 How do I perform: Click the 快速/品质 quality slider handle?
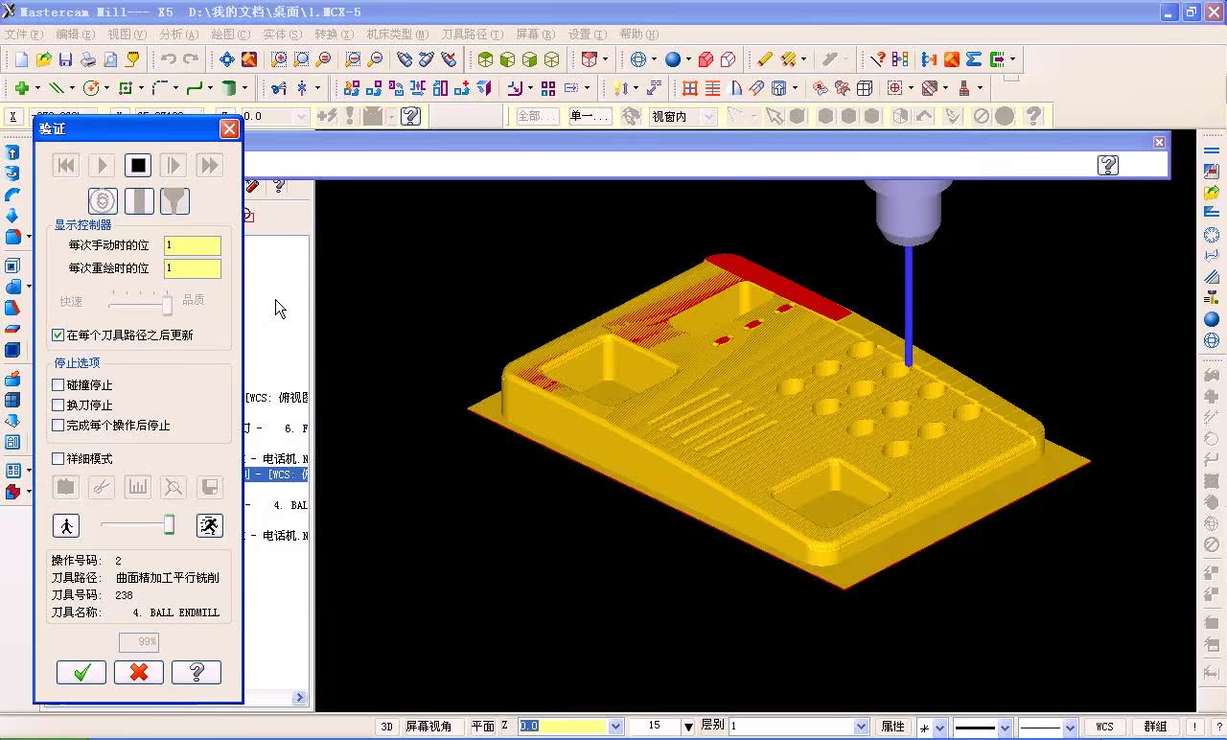[x=167, y=305]
